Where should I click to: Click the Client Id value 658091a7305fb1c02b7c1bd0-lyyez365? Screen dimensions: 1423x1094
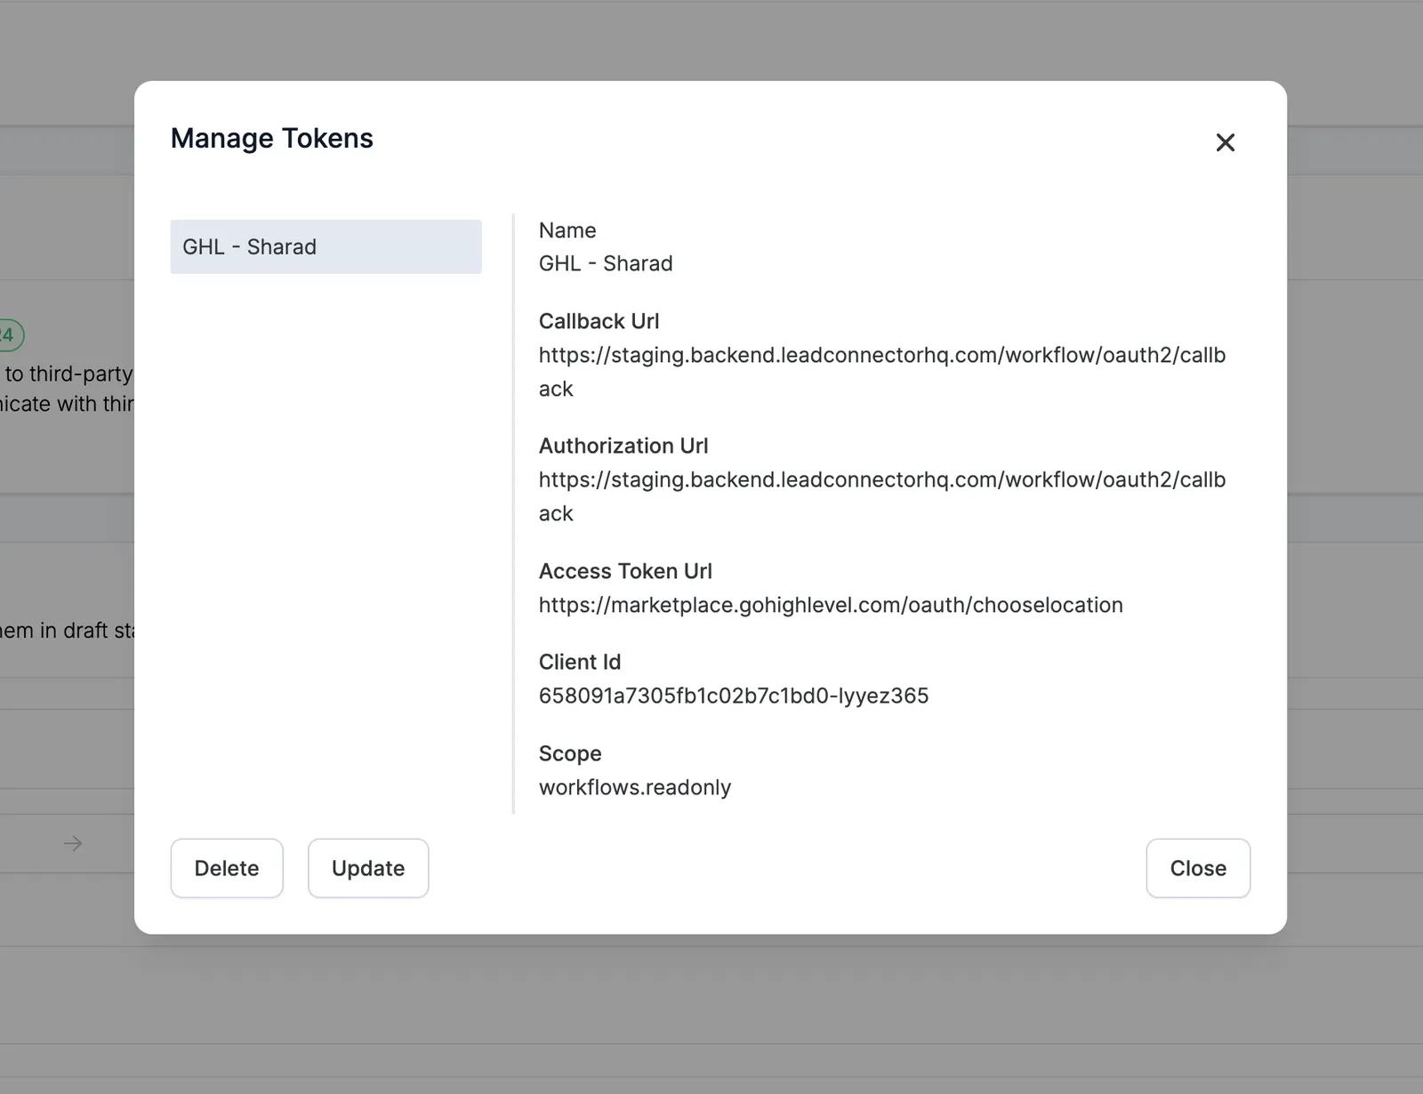point(734,696)
